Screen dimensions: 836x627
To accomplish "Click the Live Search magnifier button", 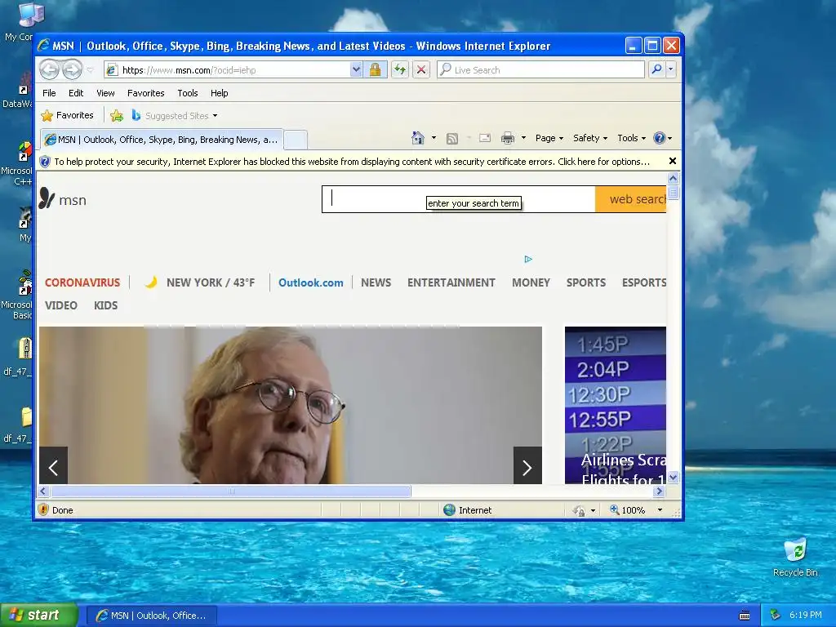I will (657, 70).
